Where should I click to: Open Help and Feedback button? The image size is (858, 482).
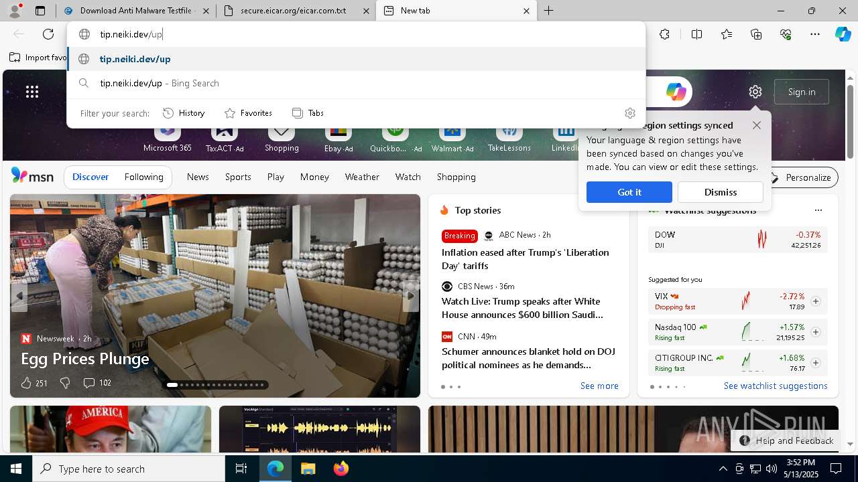[x=786, y=440]
